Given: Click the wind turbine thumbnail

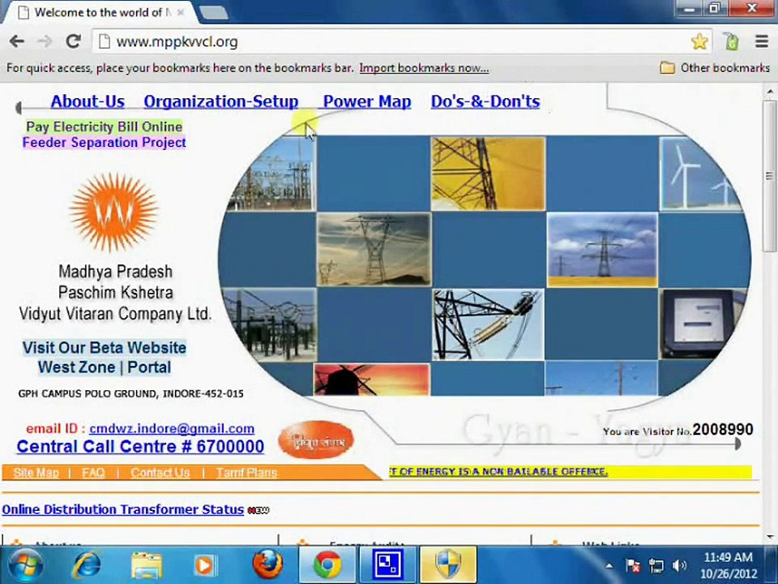Looking at the screenshot, I should (x=699, y=174).
